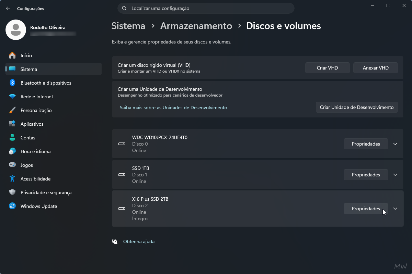Go to Rede e Internet settings
Viewport: 412px width, 274px height.
tap(54, 97)
